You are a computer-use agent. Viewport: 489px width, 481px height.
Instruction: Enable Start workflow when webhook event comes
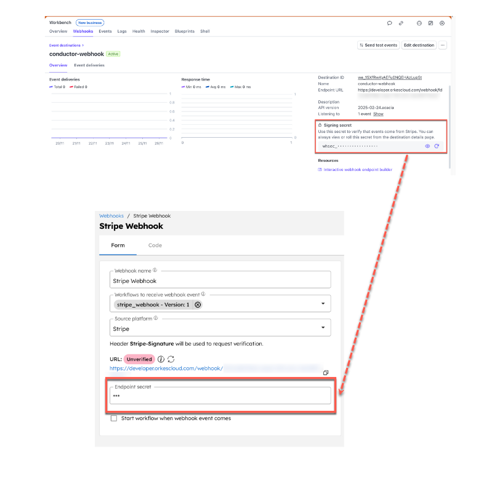click(x=114, y=418)
